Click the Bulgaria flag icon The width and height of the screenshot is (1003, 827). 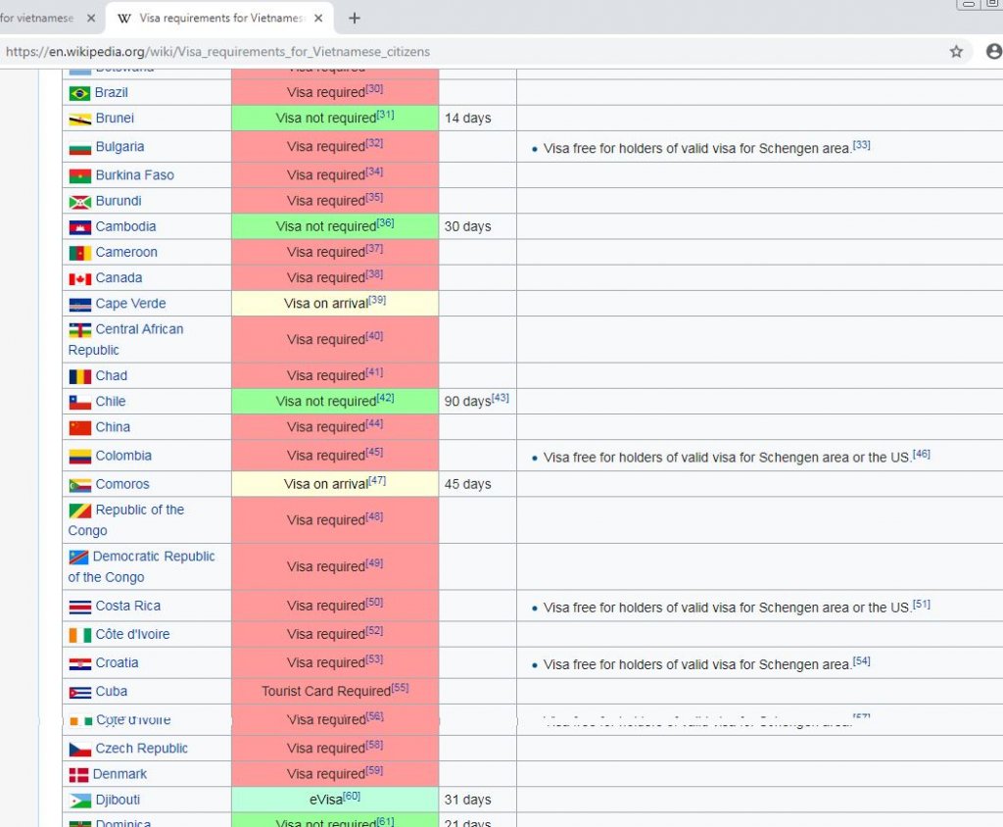[x=80, y=149]
